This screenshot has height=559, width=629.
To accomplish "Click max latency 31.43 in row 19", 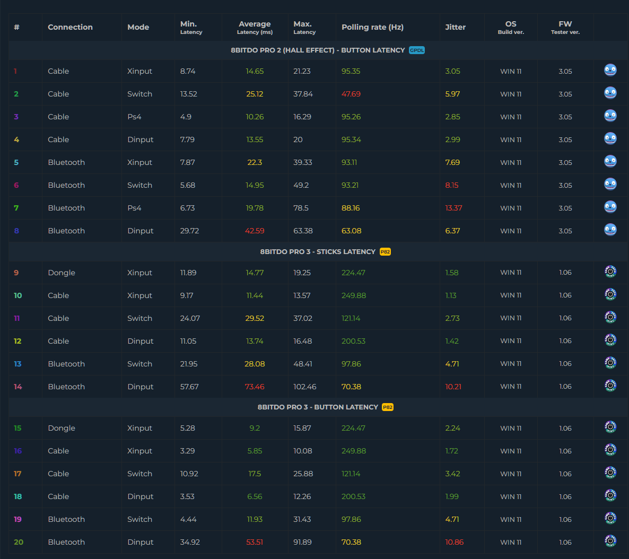I will pos(302,520).
